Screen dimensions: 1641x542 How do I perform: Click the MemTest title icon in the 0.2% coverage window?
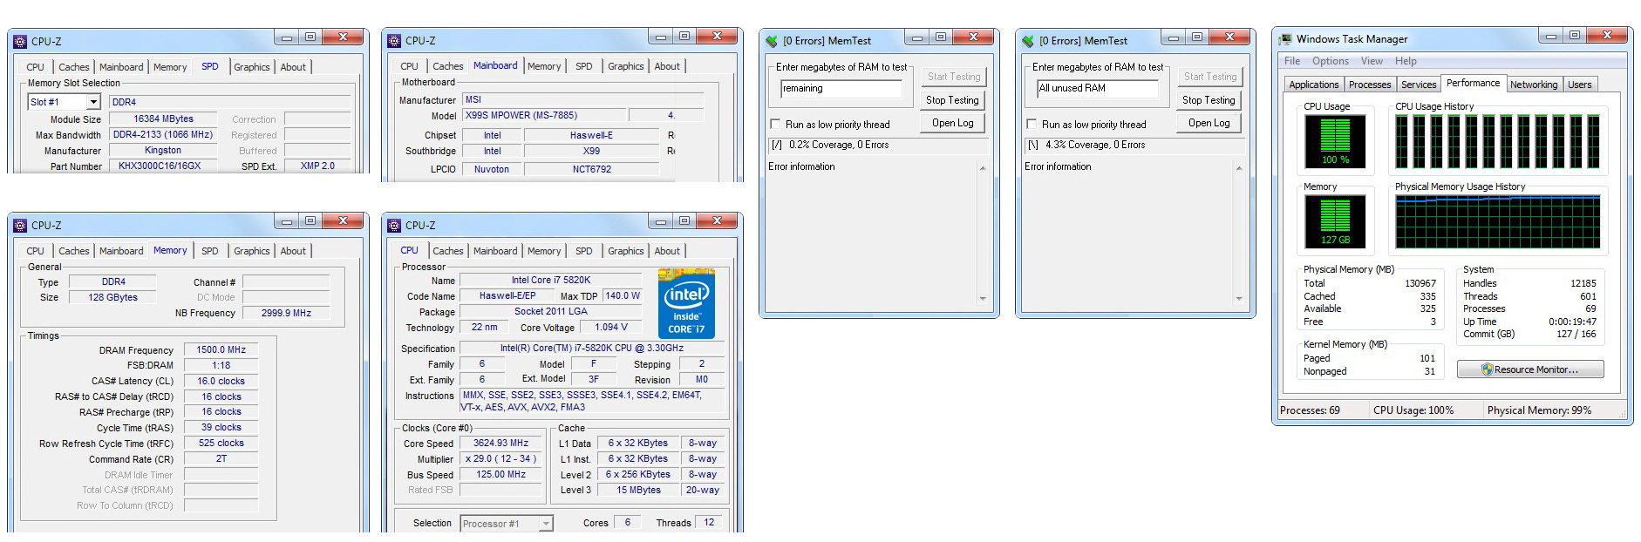(x=772, y=40)
